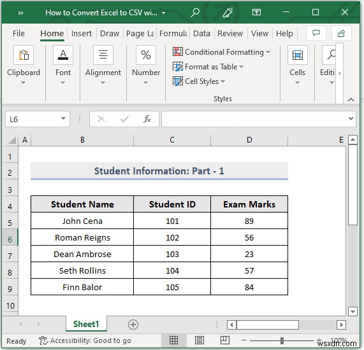Open Ribbon Display Options icon
Viewport: 364px width, 350px height.
point(256,12)
